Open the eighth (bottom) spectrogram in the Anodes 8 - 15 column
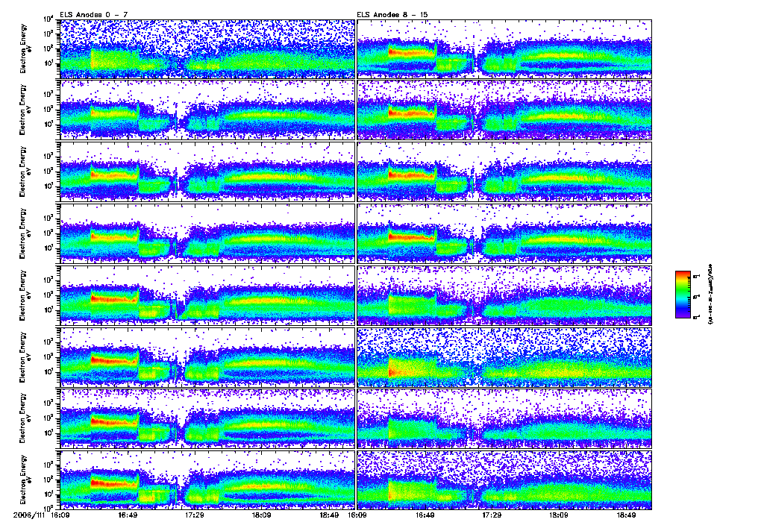This screenshot has width=764, height=528. 504,480
